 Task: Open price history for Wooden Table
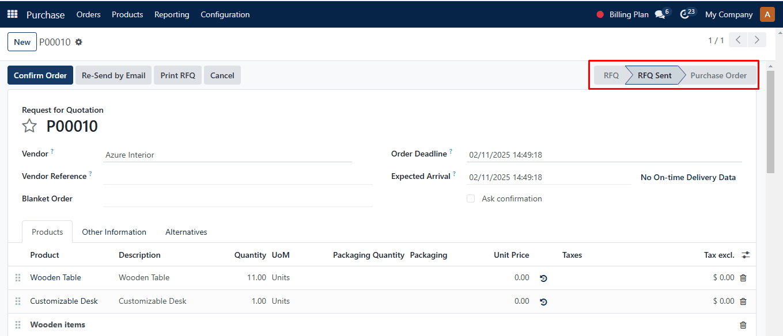click(x=543, y=278)
